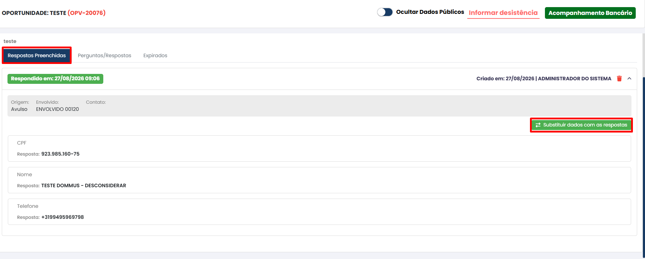Click Substituir dados com as respostas
Image resolution: width=645 pixels, height=259 pixels.
click(x=581, y=125)
